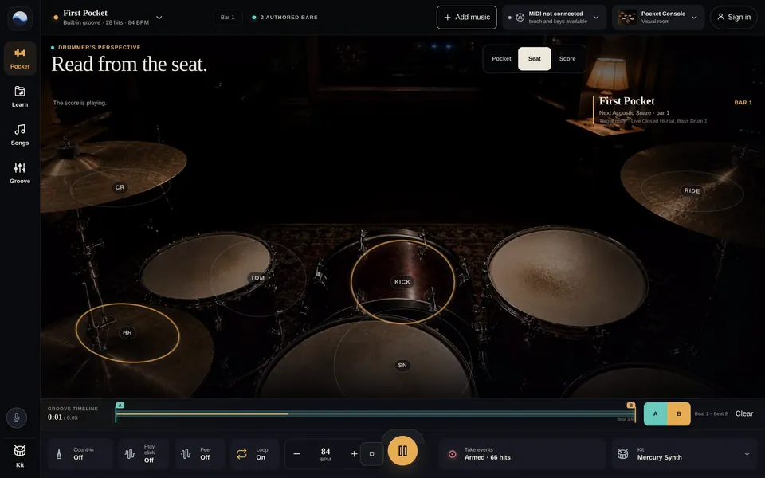Click the B marker on the timeline

(x=631, y=406)
